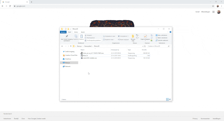
Task: Click Bureaublad in the breadcrumb path
Action: (88, 46)
